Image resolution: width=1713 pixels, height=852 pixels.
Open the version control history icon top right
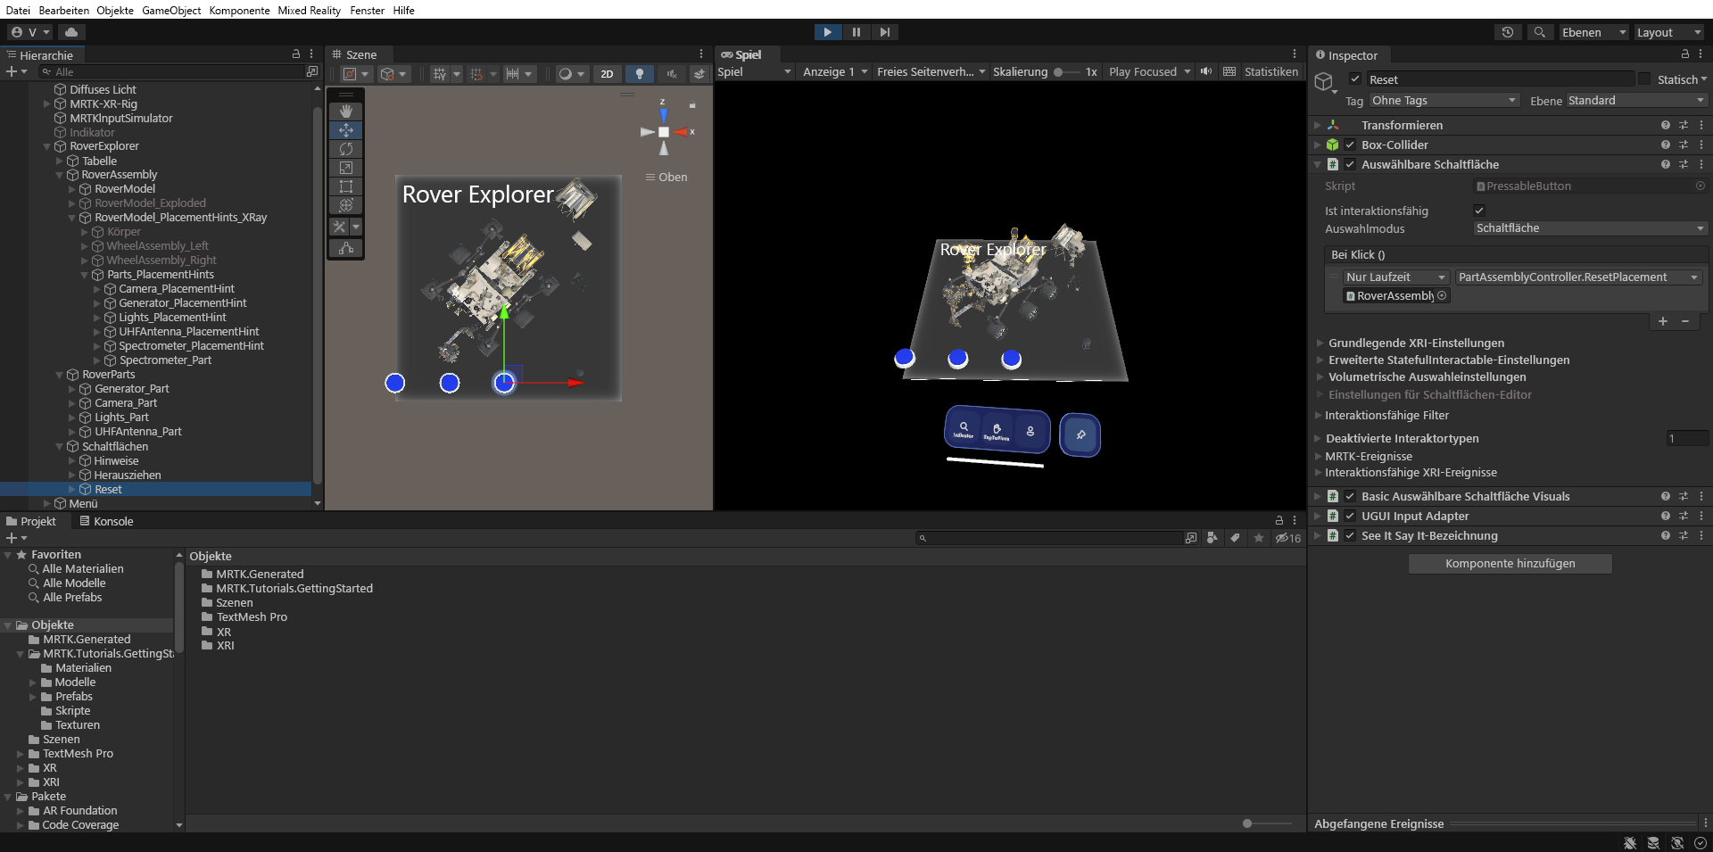tap(1508, 32)
